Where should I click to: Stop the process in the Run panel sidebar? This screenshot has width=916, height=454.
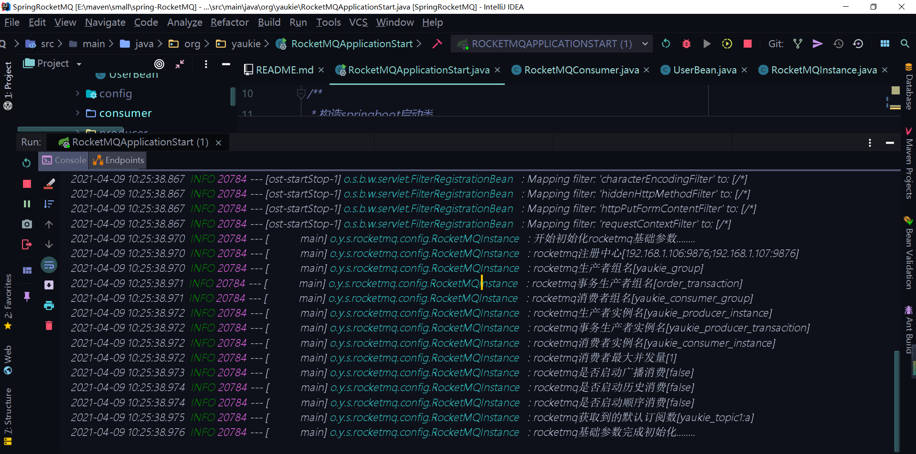tap(27, 184)
